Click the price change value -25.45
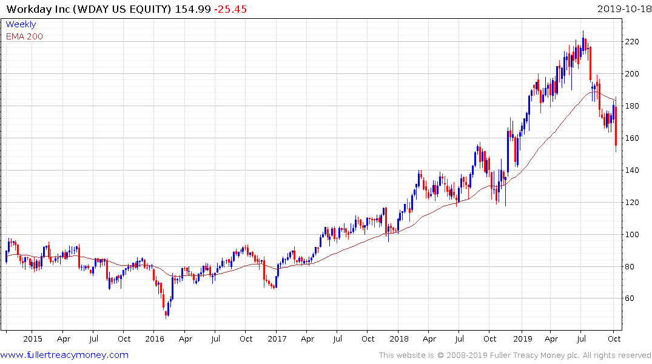The height and width of the screenshot is (364, 652). [x=230, y=9]
